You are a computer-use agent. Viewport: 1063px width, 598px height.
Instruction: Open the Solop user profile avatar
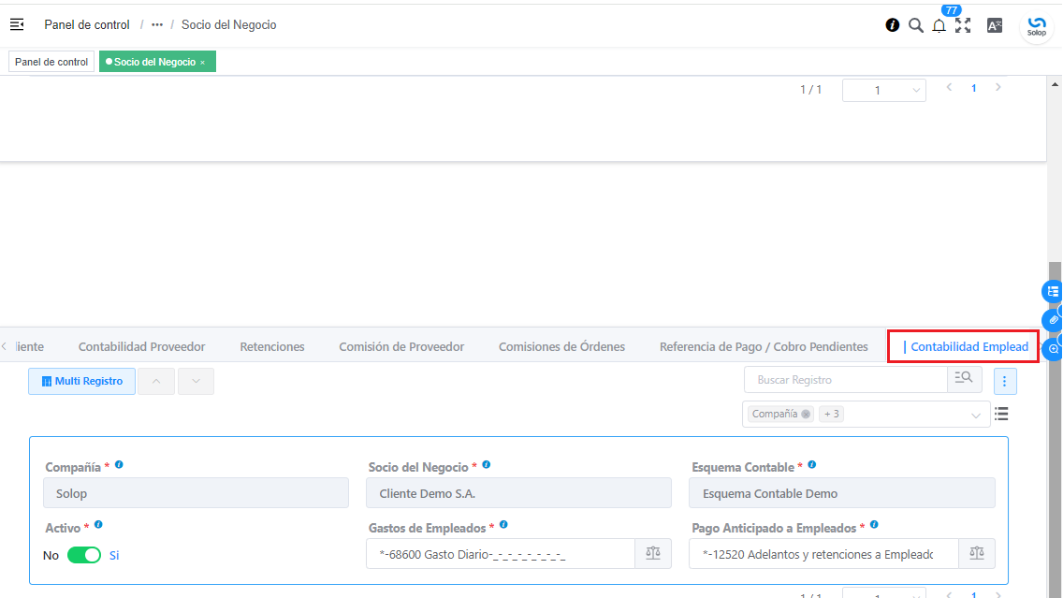point(1037,26)
